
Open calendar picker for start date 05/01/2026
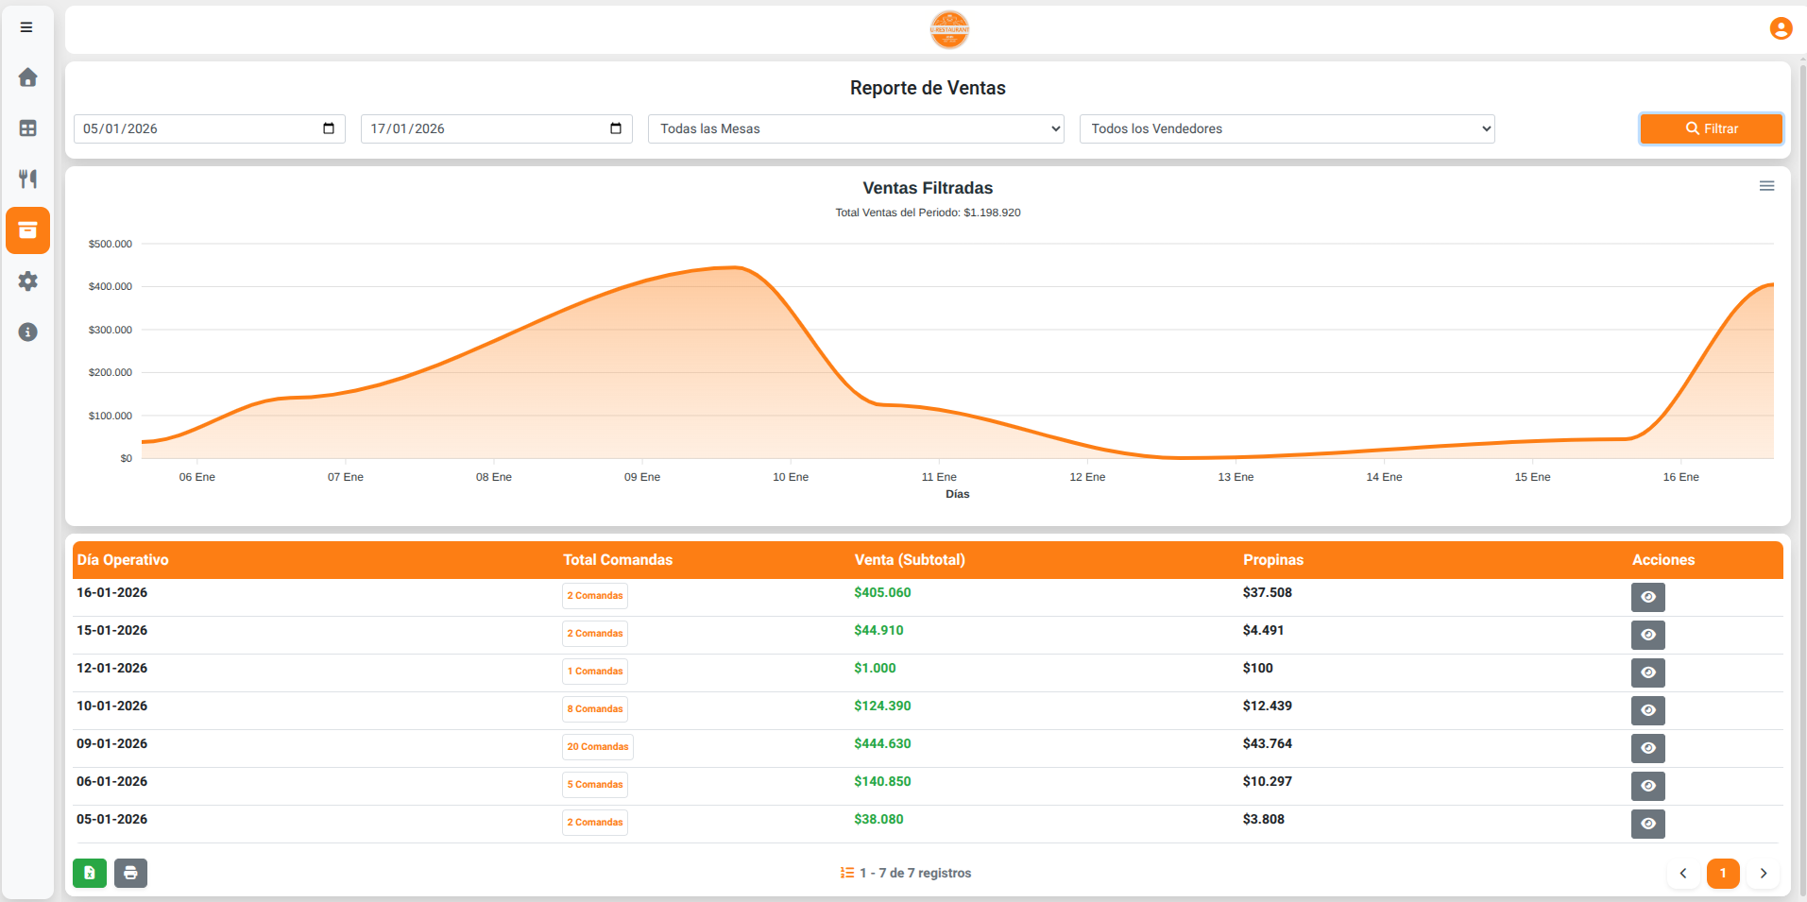(x=329, y=128)
